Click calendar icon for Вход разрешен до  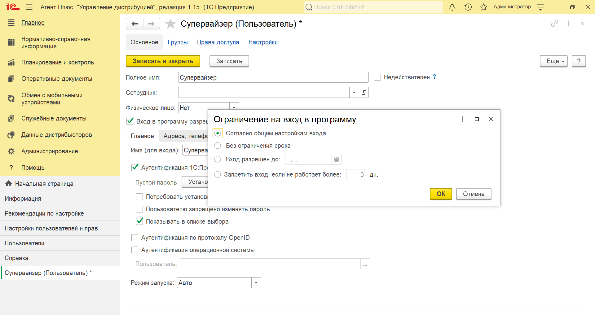click(x=337, y=159)
